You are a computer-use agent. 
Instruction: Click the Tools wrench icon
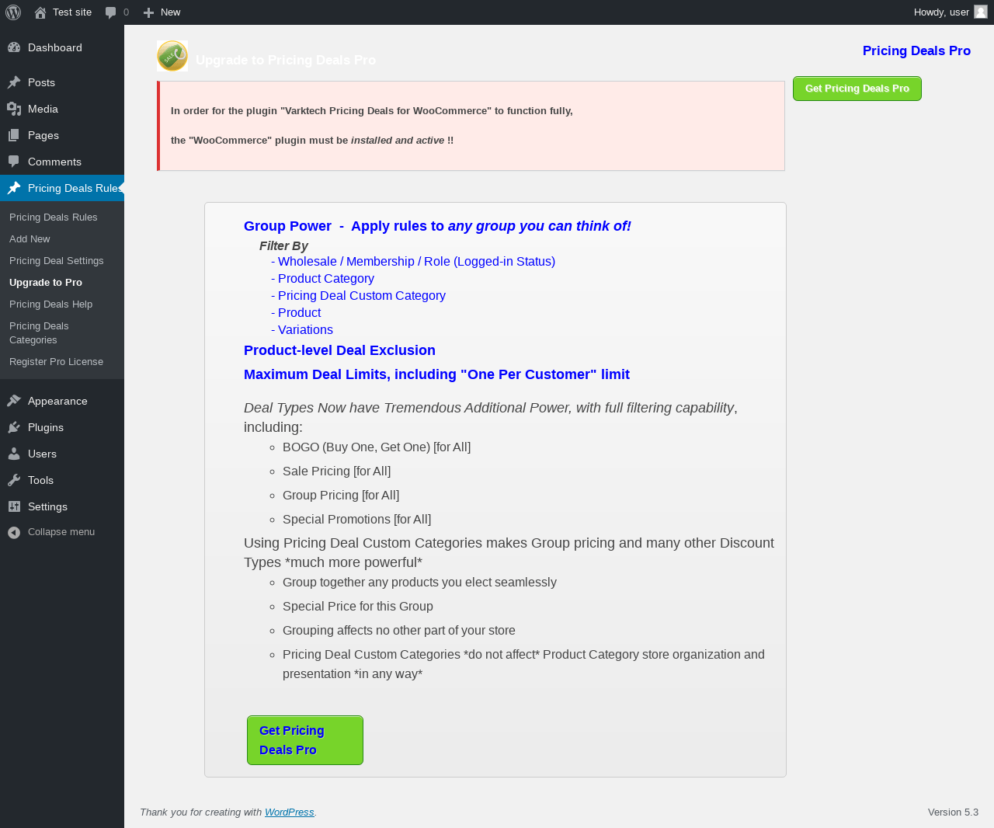tap(14, 480)
